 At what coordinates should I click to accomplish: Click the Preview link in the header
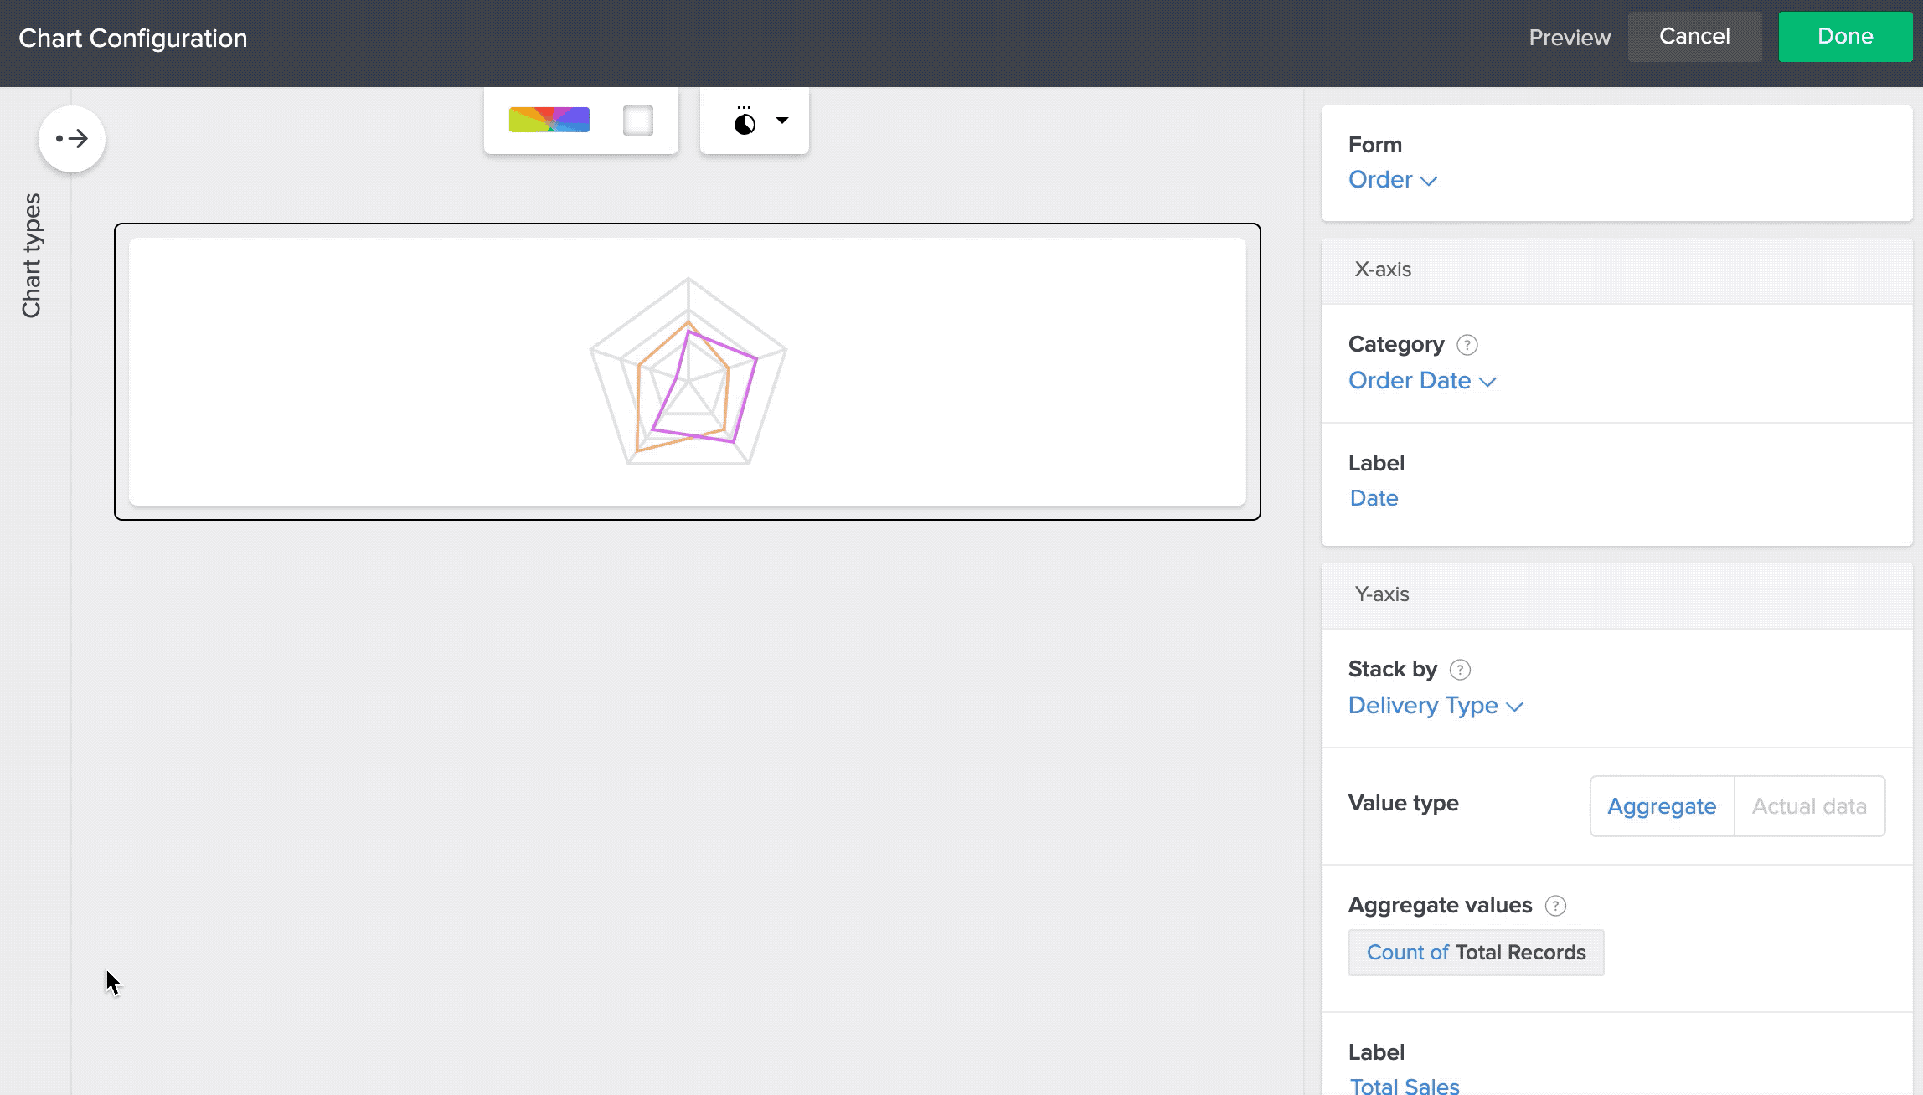tap(1569, 38)
